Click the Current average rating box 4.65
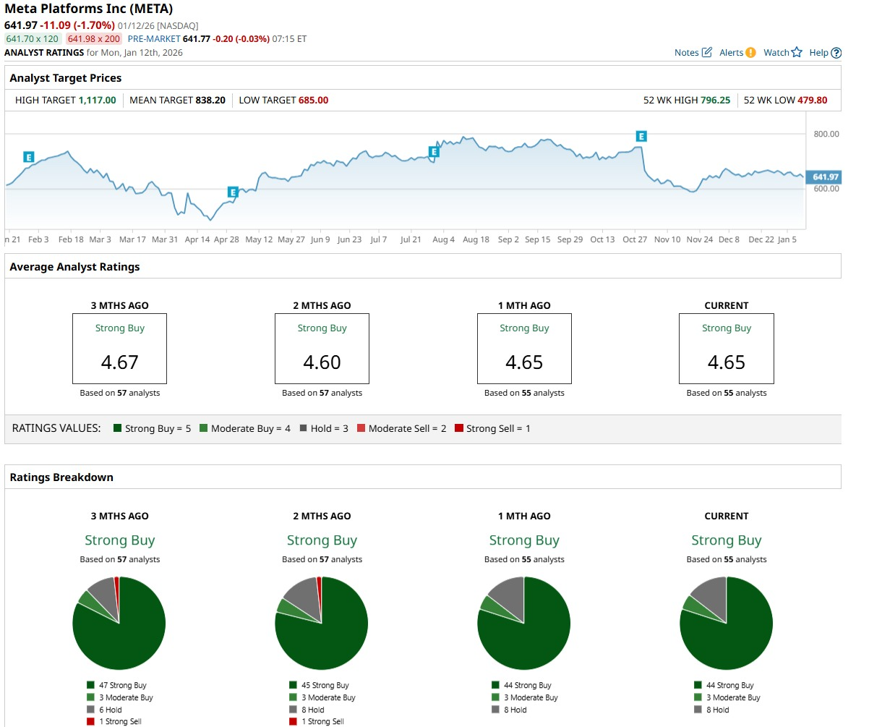The width and height of the screenshot is (869, 727). pyautogui.click(x=726, y=348)
